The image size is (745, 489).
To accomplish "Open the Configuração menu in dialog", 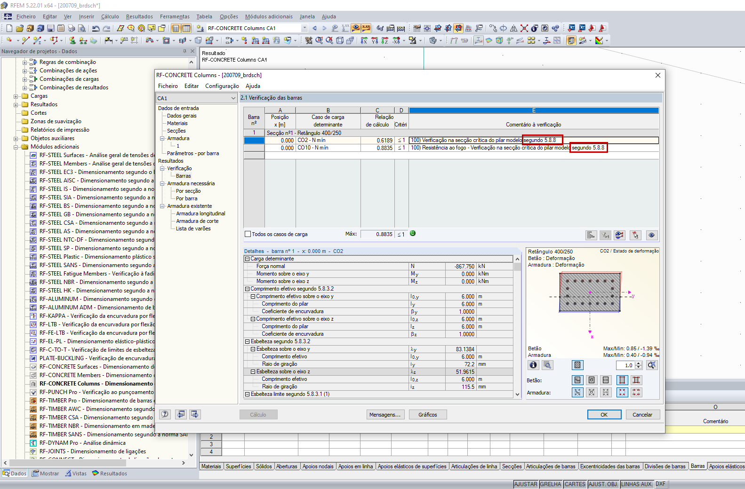I will coord(222,86).
